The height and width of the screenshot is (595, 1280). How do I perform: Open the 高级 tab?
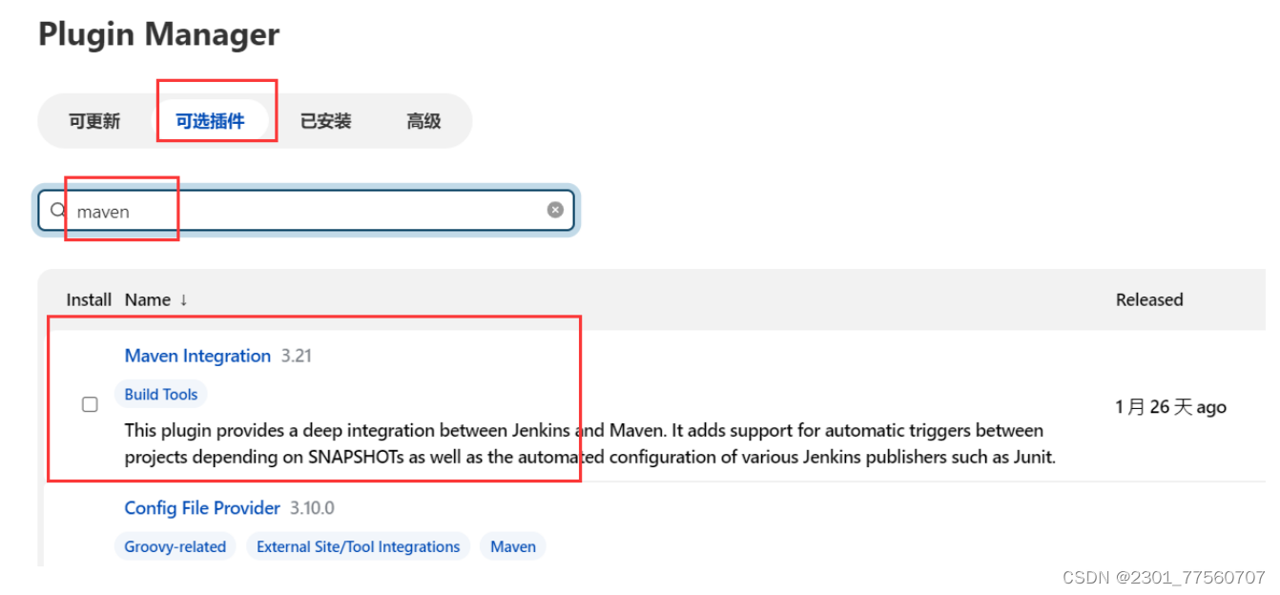423,121
